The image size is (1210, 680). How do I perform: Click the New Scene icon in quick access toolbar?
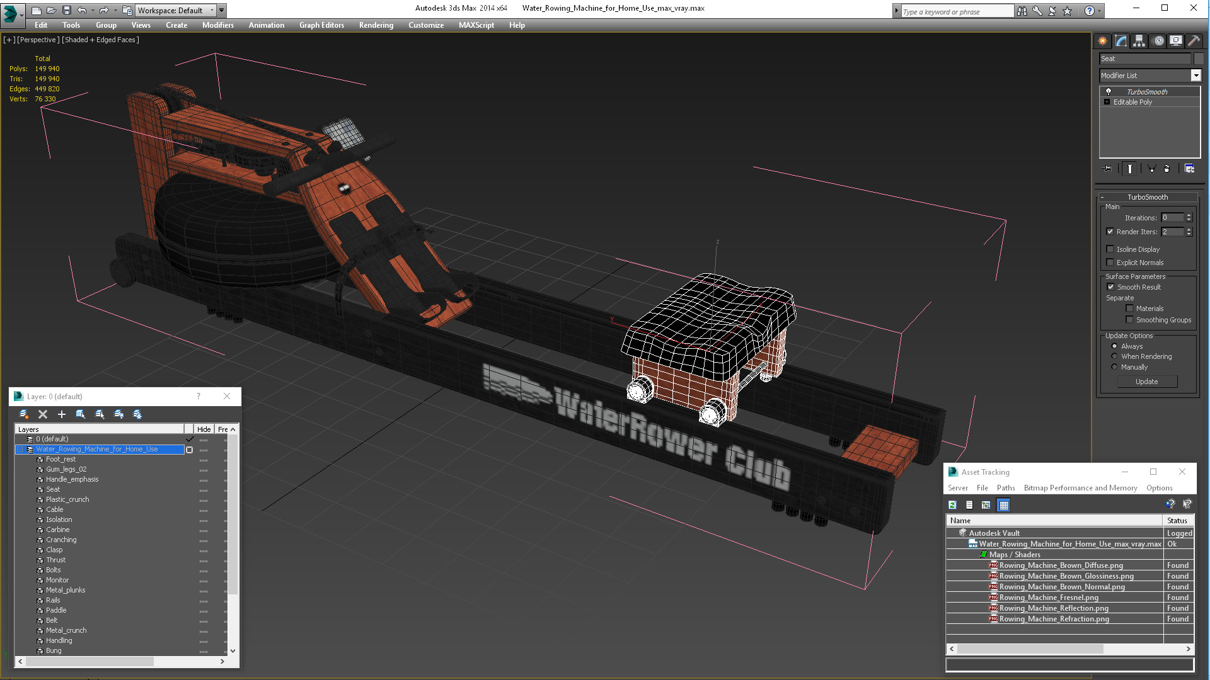pos(37,10)
